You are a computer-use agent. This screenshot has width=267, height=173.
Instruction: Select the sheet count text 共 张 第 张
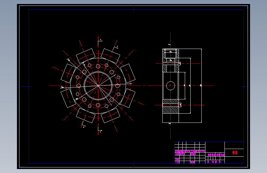point(214,162)
